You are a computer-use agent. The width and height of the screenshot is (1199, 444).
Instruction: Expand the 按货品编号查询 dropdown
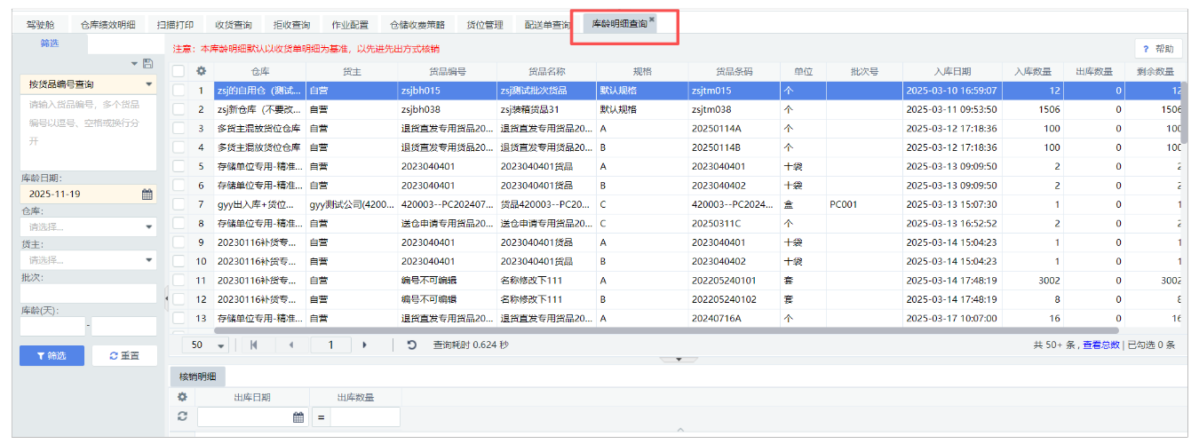click(148, 84)
